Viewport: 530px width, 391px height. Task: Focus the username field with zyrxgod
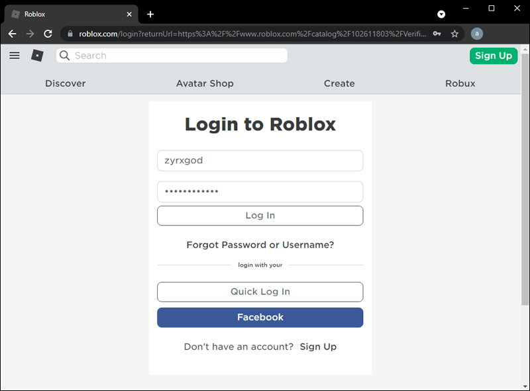[x=260, y=160]
